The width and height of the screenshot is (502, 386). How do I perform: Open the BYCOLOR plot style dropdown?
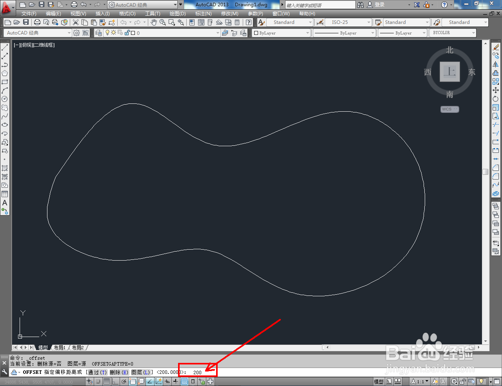[453, 33]
